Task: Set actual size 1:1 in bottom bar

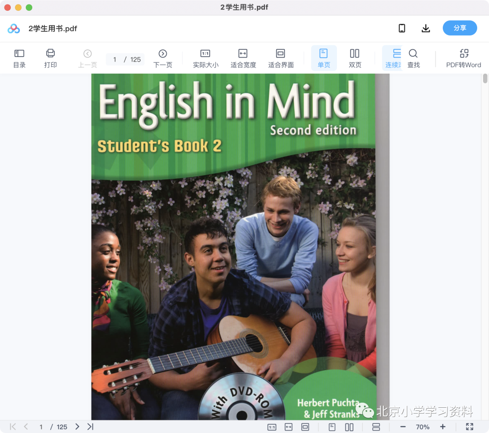Action: click(272, 427)
